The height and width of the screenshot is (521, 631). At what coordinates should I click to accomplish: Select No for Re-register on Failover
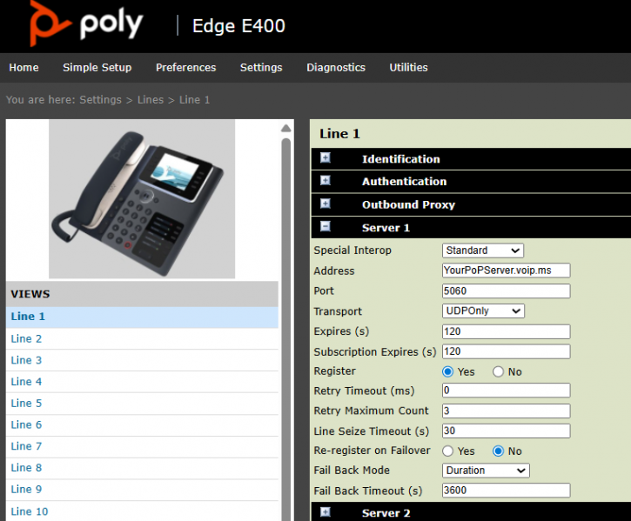(x=498, y=451)
